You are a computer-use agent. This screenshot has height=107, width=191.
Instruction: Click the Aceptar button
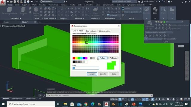[x=92, y=74]
